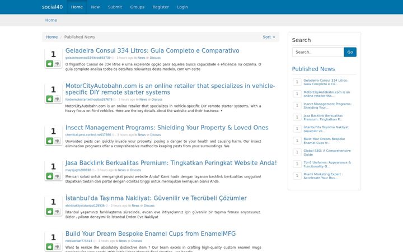Click Discuss under İstanbul'da Taşınma post
This screenshot has height=252, width=403.
pos(149,206)
